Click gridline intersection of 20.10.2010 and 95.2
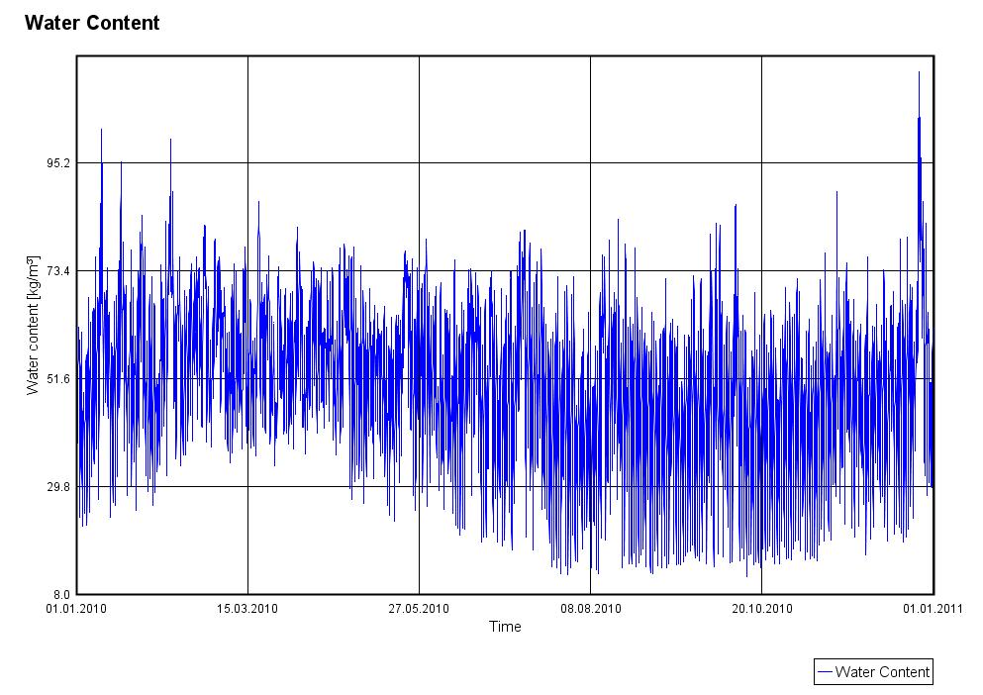 pos(761,162)
